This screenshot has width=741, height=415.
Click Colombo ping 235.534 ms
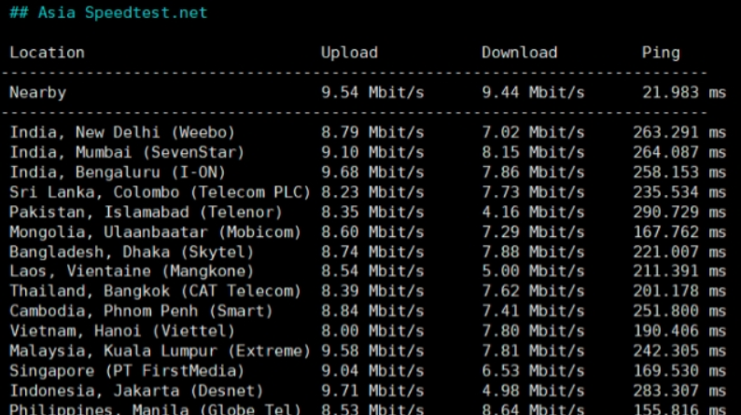(679, 192)
